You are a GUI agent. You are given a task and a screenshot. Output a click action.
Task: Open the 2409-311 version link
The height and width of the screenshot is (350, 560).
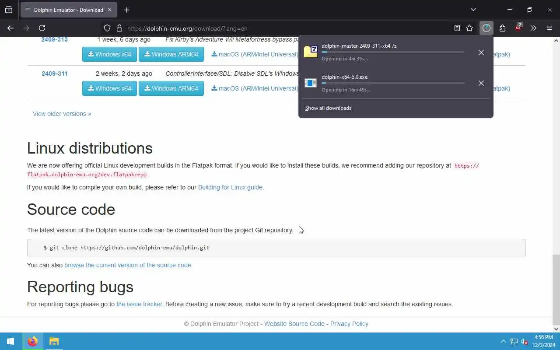pyautogui.click(x=54, y=73)
